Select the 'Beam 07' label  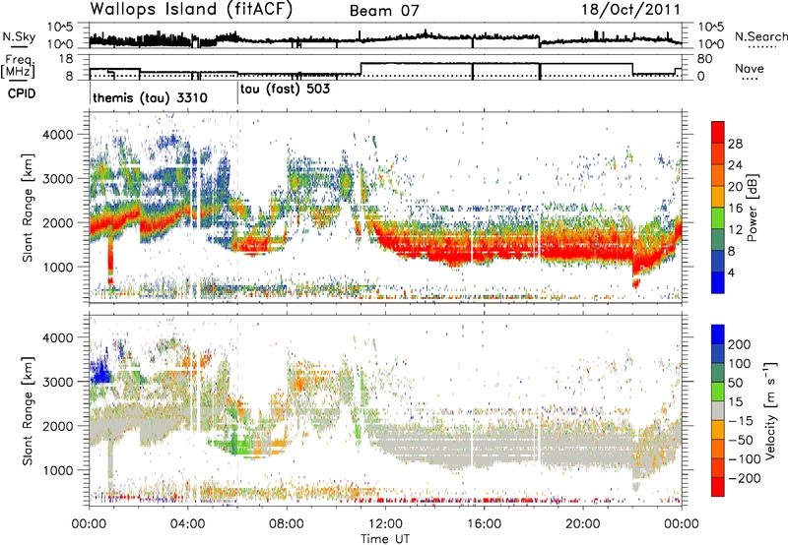tap(384, 11)
